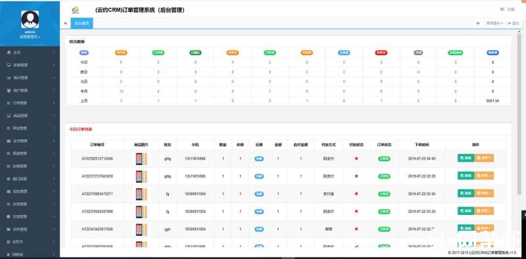Switch to the 后台首页 tab
This screenshot has height=259, width=526.
82,23
